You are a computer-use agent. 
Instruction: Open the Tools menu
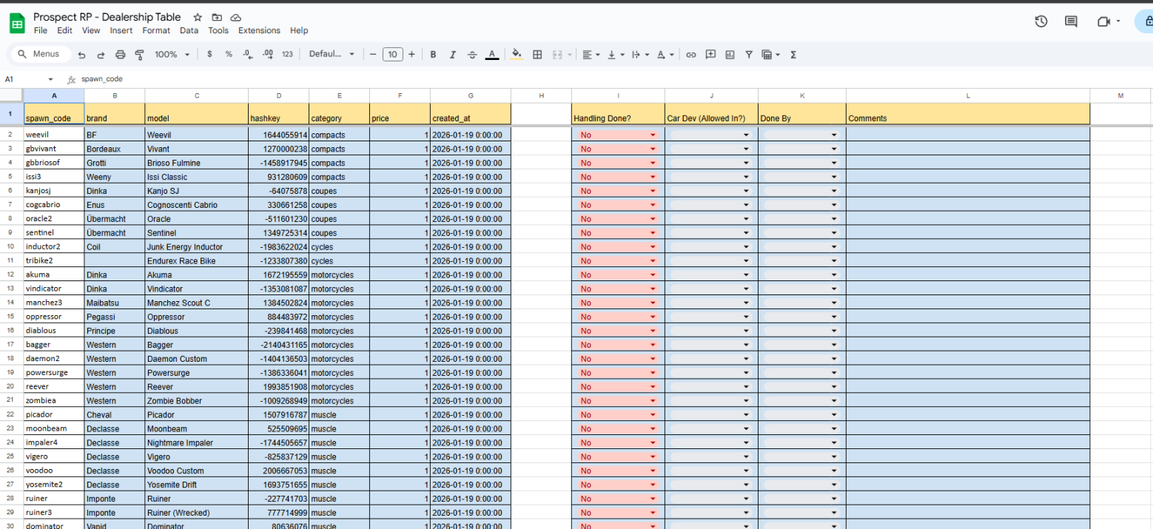pos(218,31)
